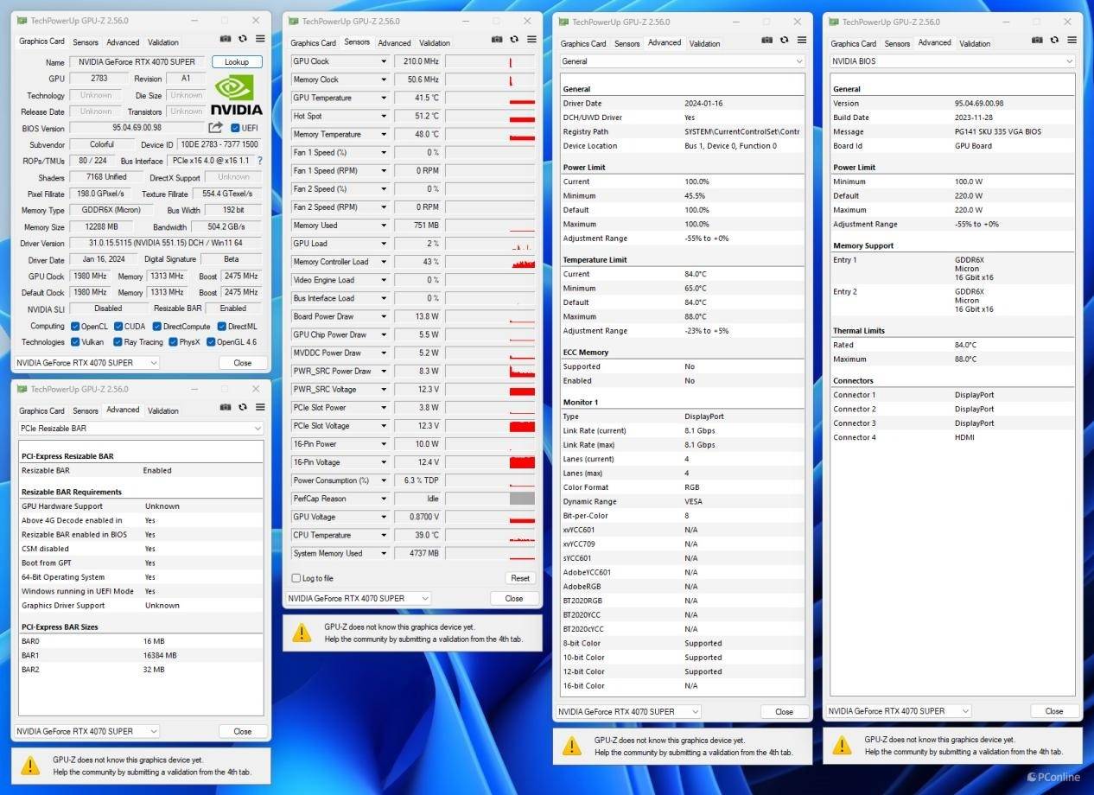
Task: Switch to Validation tab in Sensors window
Action: click(x=435, y=42)
